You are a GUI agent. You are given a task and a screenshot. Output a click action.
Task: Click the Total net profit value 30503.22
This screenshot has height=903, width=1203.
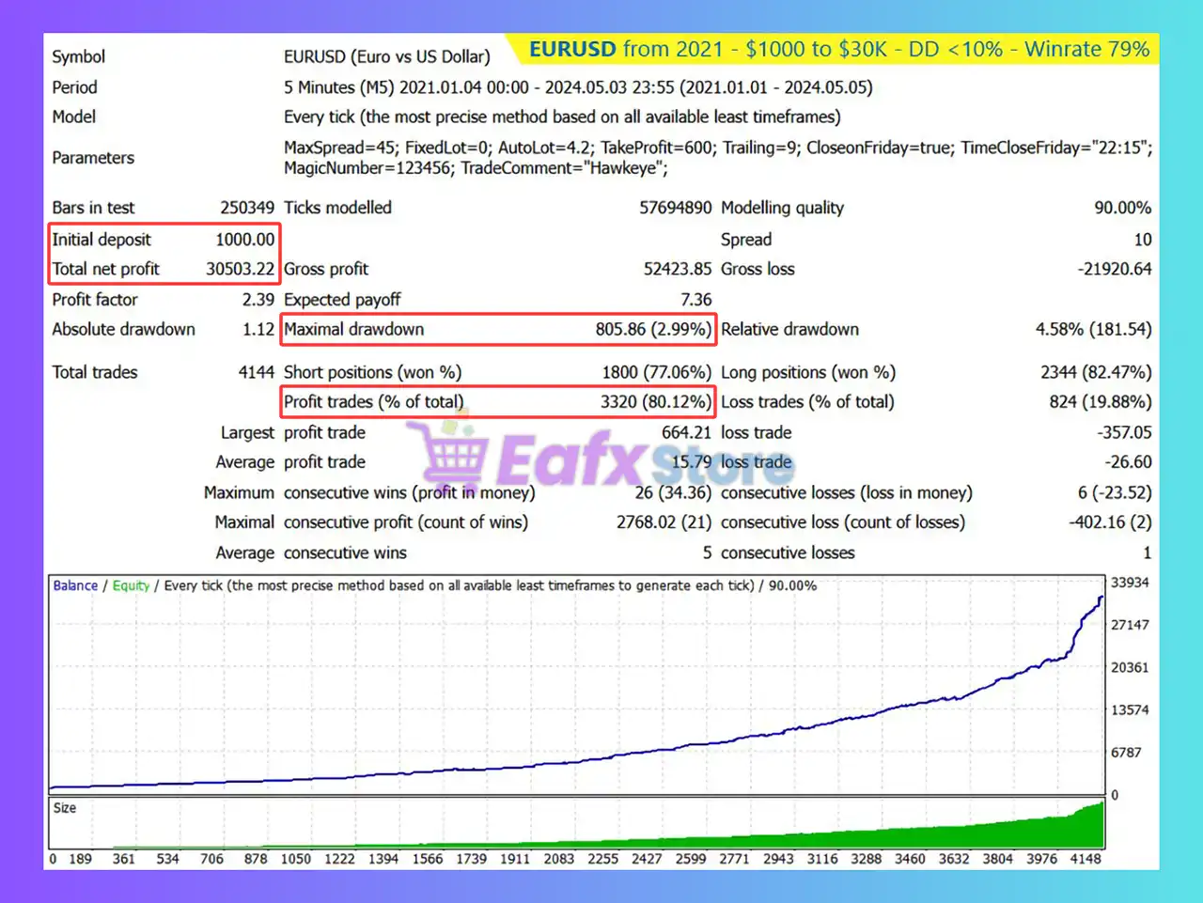[x=240, y=269]
